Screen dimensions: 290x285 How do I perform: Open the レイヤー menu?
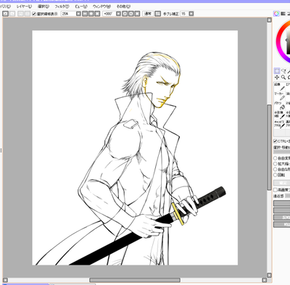(24, 7)
